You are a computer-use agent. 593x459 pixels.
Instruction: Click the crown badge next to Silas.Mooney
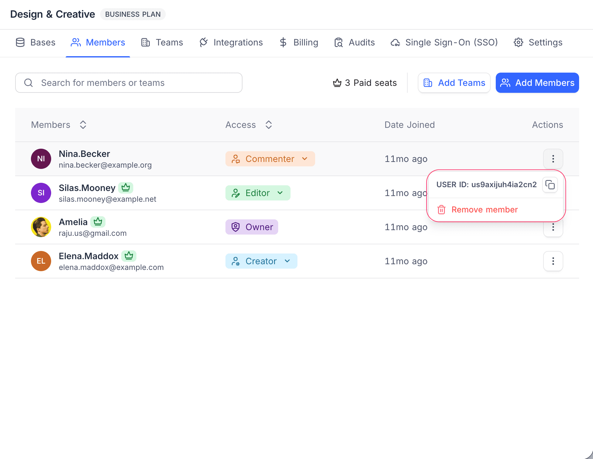click(126, 188)
